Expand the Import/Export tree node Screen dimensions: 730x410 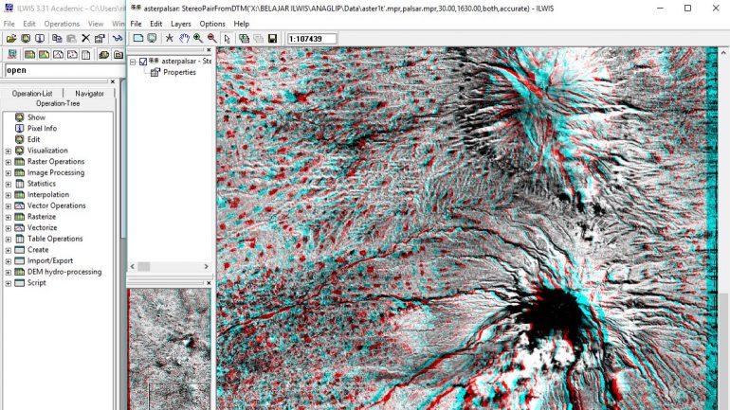pos(8,261)
